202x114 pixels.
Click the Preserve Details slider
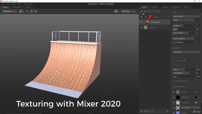183,33
